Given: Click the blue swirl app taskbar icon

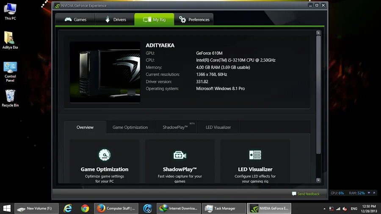Looking at the screenshot, I should point(147,209).
